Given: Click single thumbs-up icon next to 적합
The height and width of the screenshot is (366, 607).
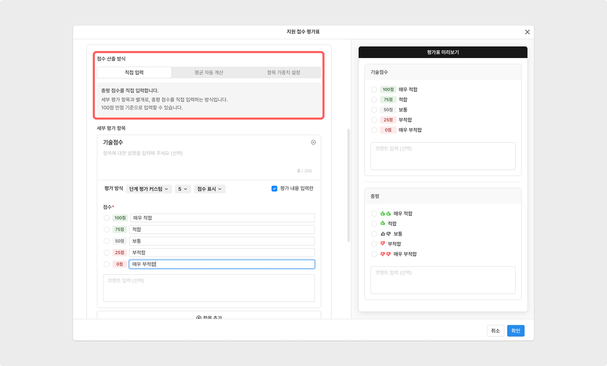Looking at the screenshot, I should (383, 223).
